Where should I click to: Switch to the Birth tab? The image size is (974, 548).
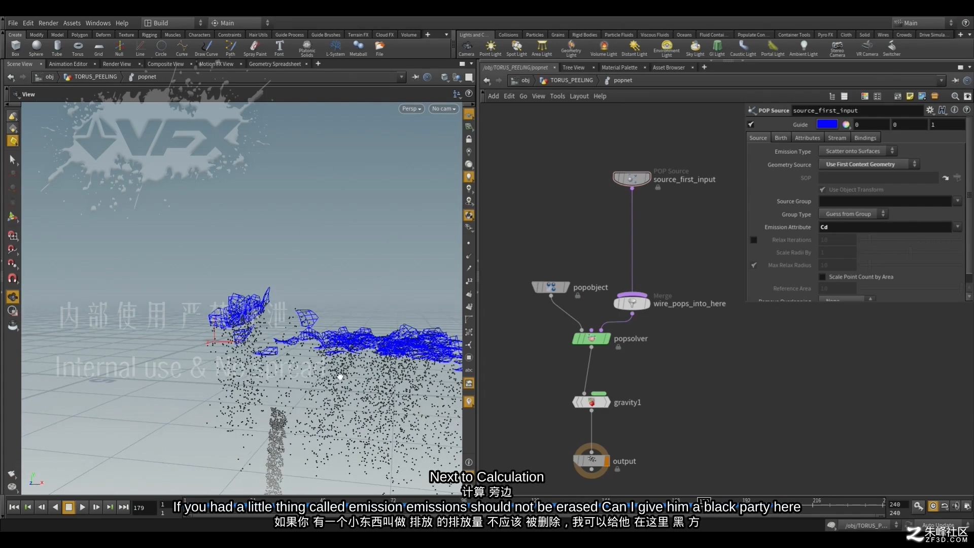click(781, 138)
